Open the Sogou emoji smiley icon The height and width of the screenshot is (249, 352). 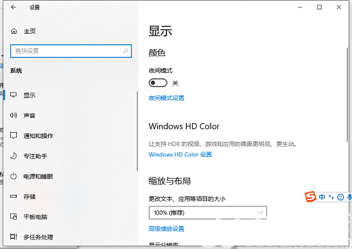click(x=340, y=197)
